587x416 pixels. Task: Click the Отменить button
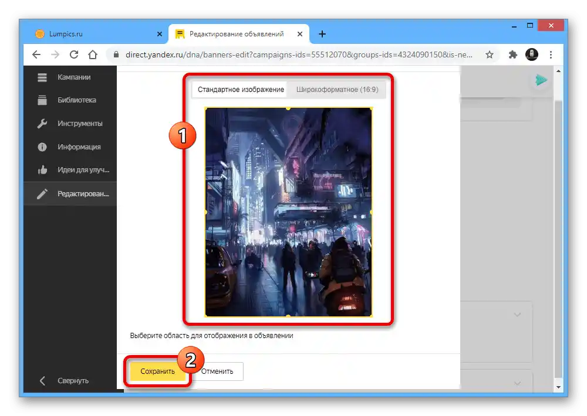coord(217,371)
